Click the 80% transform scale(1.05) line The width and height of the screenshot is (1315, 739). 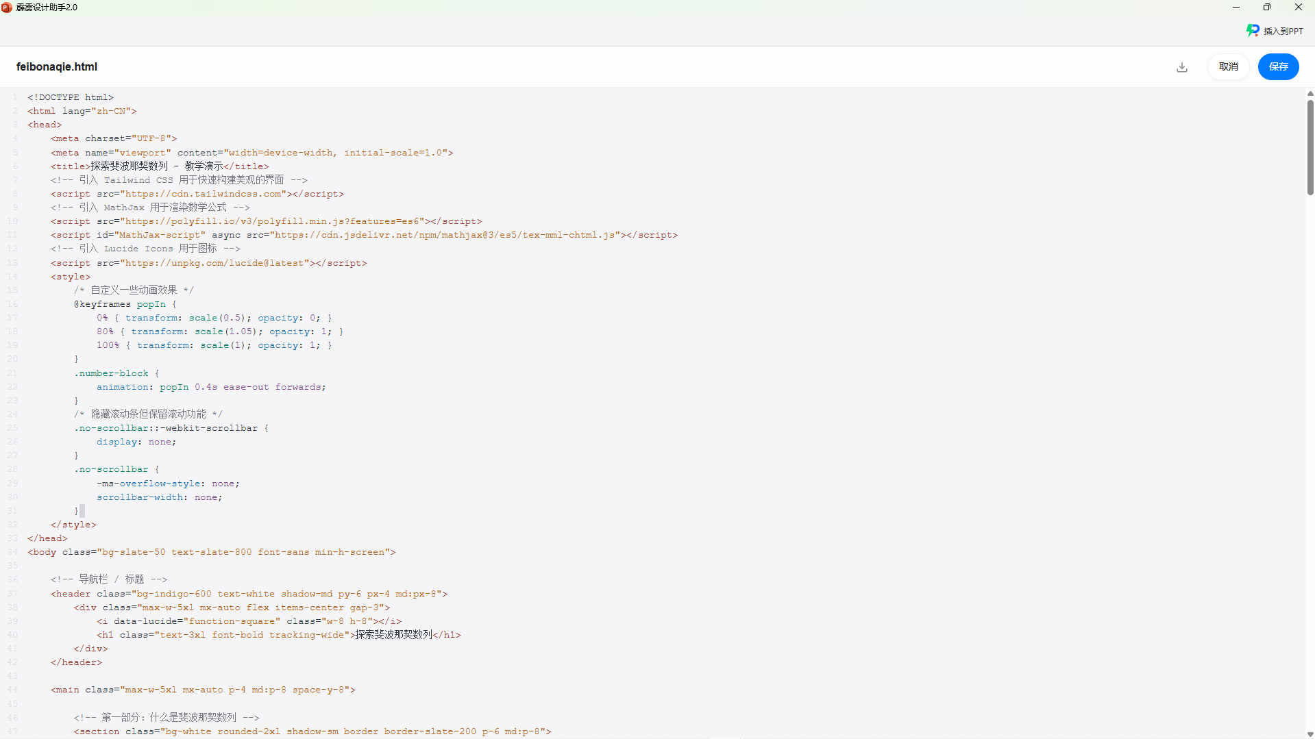click(220, 331)
